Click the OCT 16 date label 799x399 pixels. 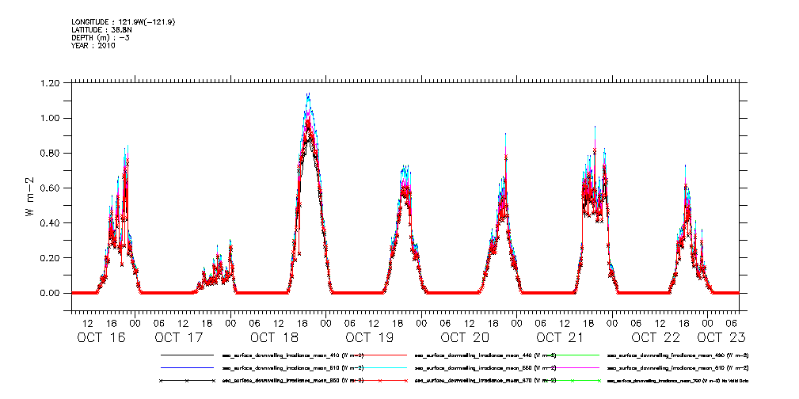pos(101,337)
